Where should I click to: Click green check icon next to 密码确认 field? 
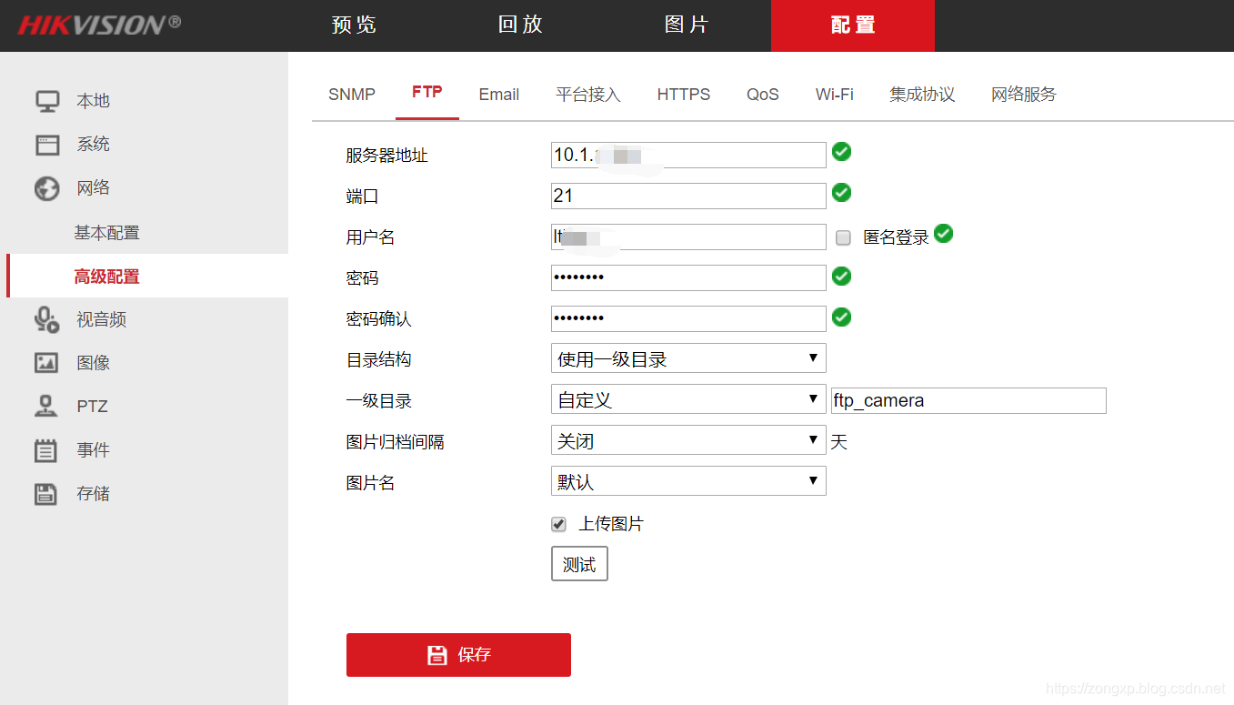click(x=842, y=317)
